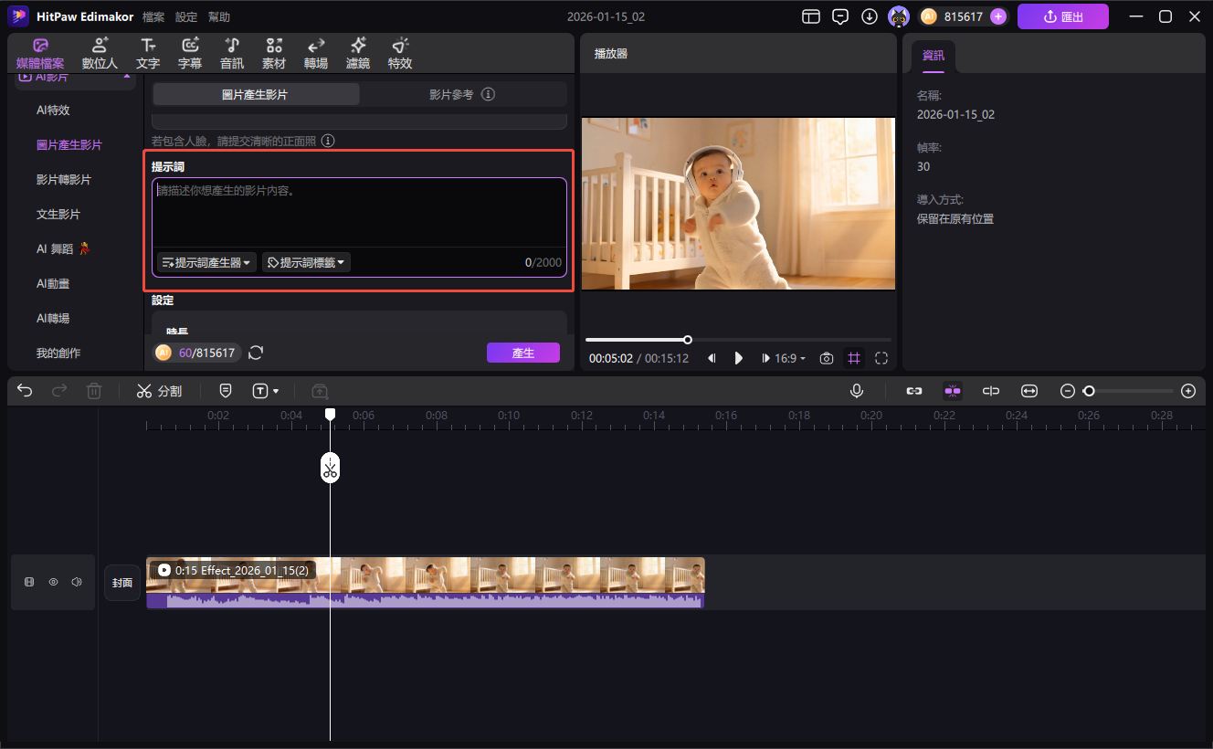Open the 轉場 transitions tab
The width and height of the screenshot is (1213, 749).
tap(316, 54)
